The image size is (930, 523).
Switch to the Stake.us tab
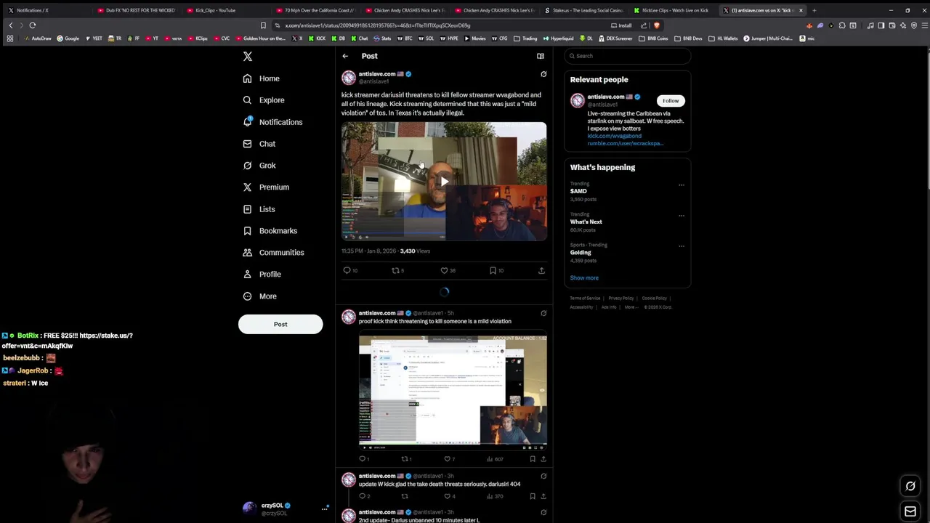[585, 10]
